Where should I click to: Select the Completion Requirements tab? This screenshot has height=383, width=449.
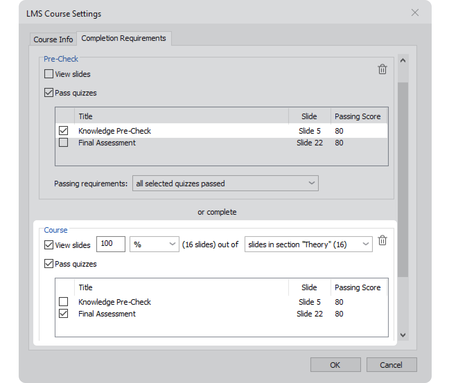[124, 38]
